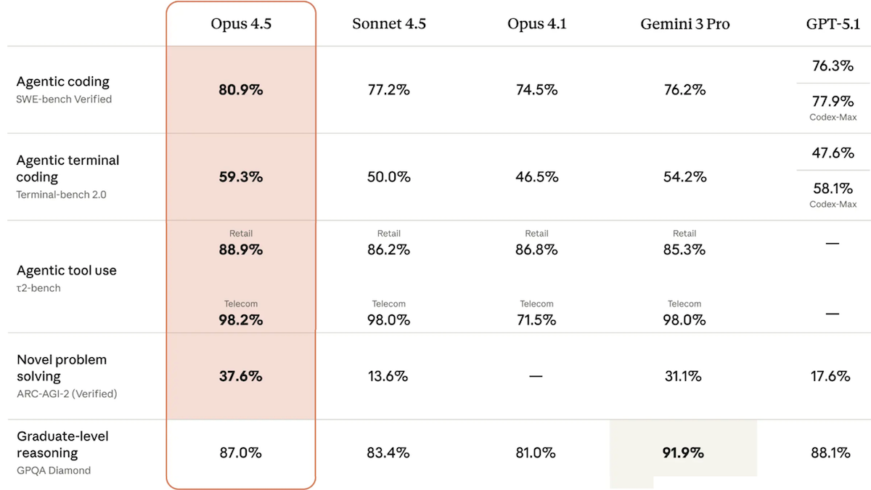The height and width of the screenshot is (490, 871).
Task: Click Opus 4.5's 98.2% Telecom score
Action: point(241,319)
